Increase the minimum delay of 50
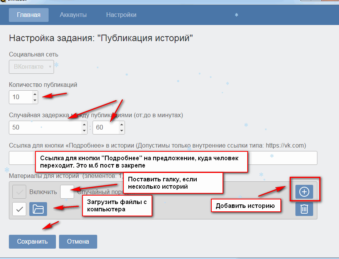 pyautogui.click(x=84, y=125)
